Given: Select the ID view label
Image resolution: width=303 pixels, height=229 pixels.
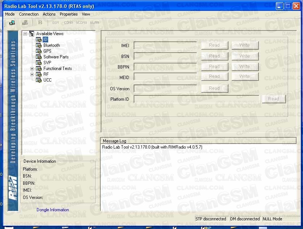Looking at the screenshot, I should (45, 39).
